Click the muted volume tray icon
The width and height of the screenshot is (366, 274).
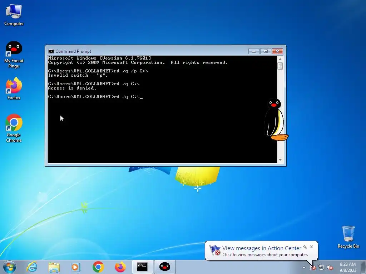(330, 268)
